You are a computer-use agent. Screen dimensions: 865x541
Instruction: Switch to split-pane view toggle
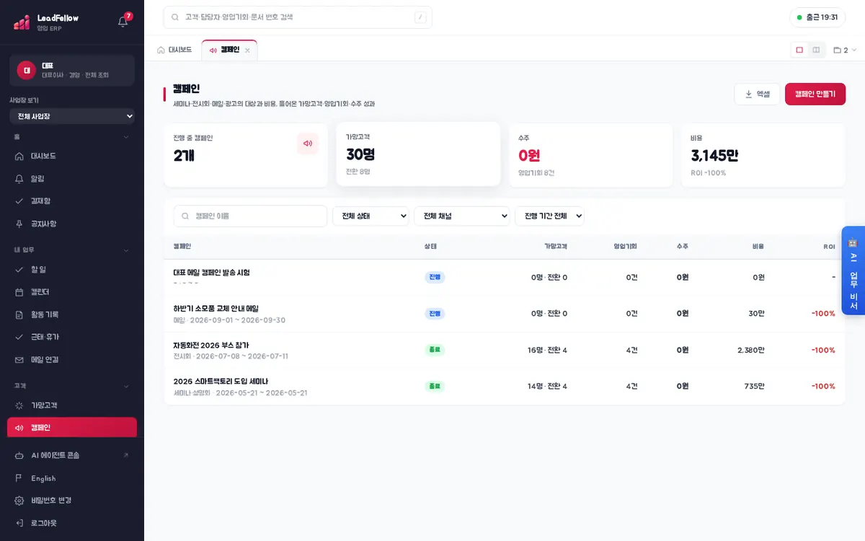point(816,50)
